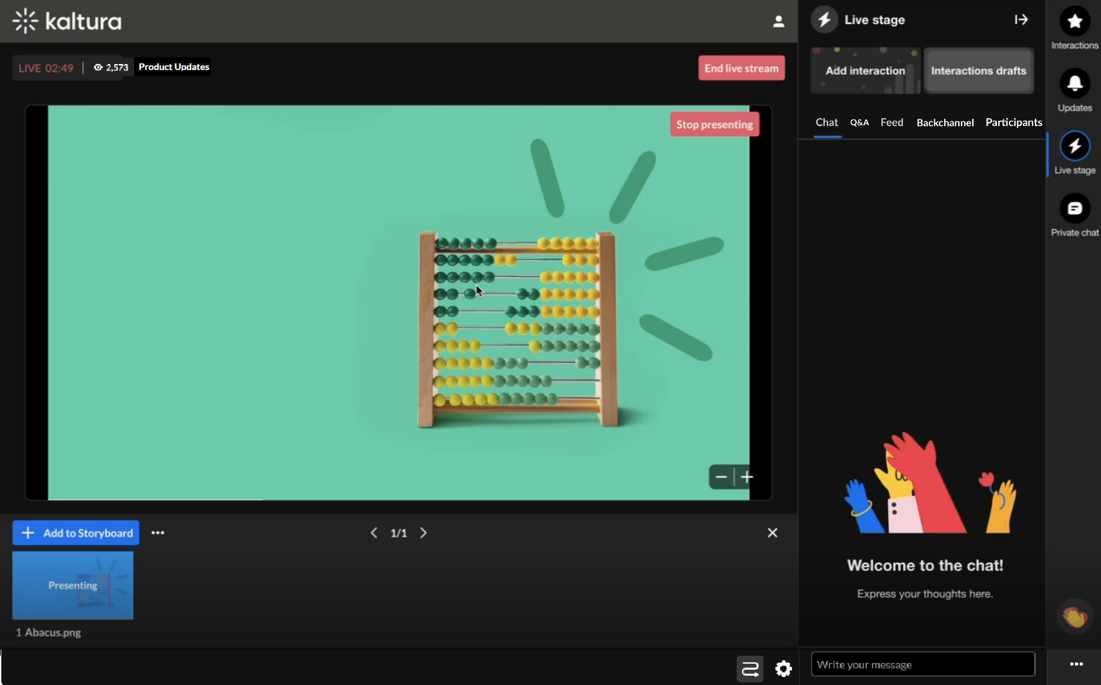Open the Interactions star icon
The height and width of the screenshot is (685, 1101).
pyautogui.click(x=1074, y=22)
